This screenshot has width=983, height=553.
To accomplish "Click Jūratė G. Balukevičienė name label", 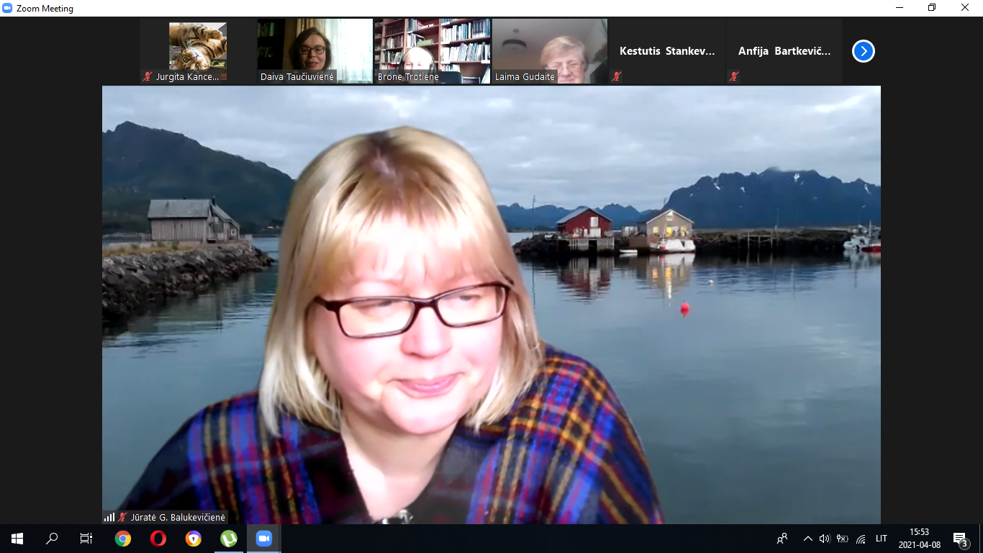I will pyautogui.click(x=178, y=517).
